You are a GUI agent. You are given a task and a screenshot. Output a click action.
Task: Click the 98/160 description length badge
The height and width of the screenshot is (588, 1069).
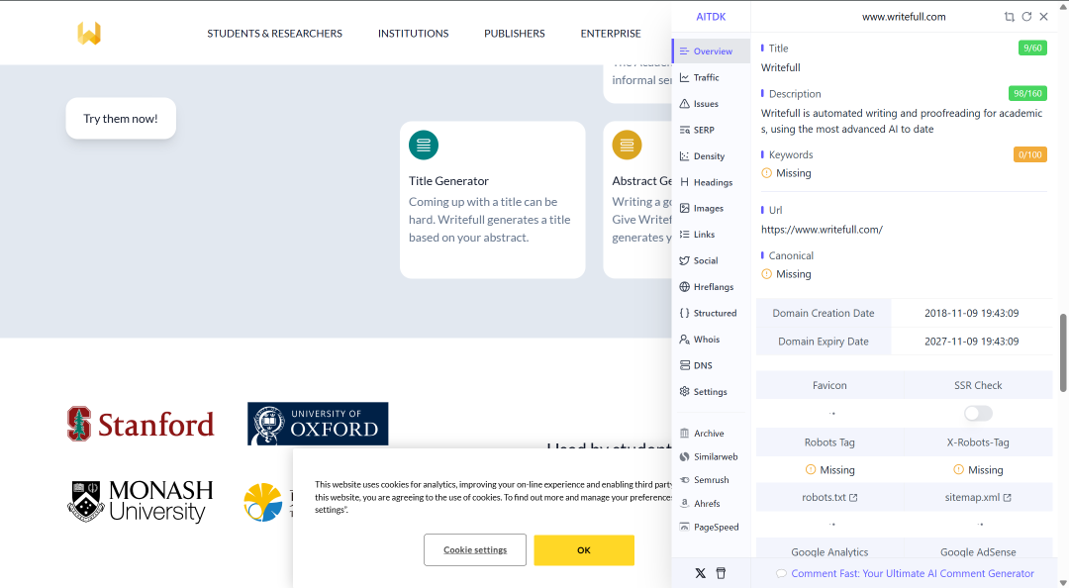[1027, 93]
